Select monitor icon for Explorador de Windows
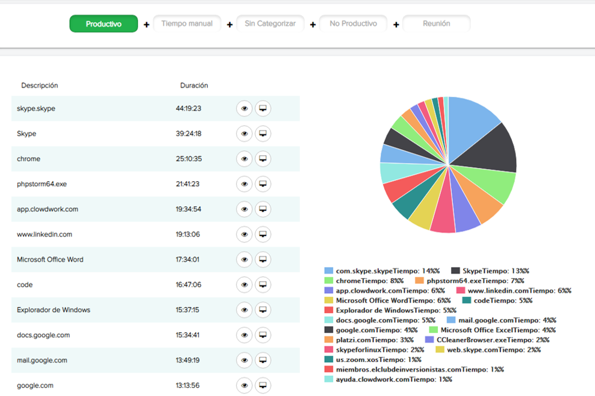This screenshot has height=396, width=595. [263, 310]
